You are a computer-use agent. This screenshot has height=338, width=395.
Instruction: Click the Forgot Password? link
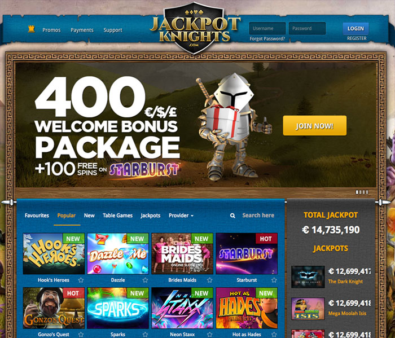(x=267, y=39)
